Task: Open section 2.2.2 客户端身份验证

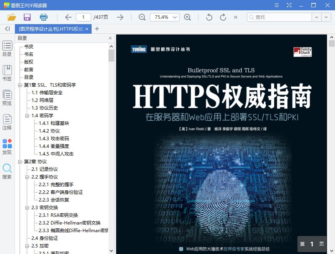Action: (61, 192)
